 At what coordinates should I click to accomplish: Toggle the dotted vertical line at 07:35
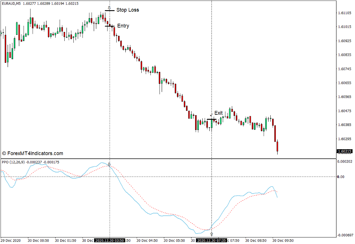tap(212, 73)
